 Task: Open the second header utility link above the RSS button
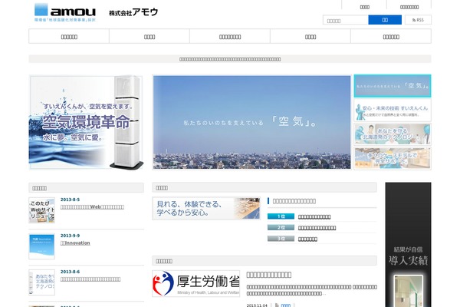[409, 7]
